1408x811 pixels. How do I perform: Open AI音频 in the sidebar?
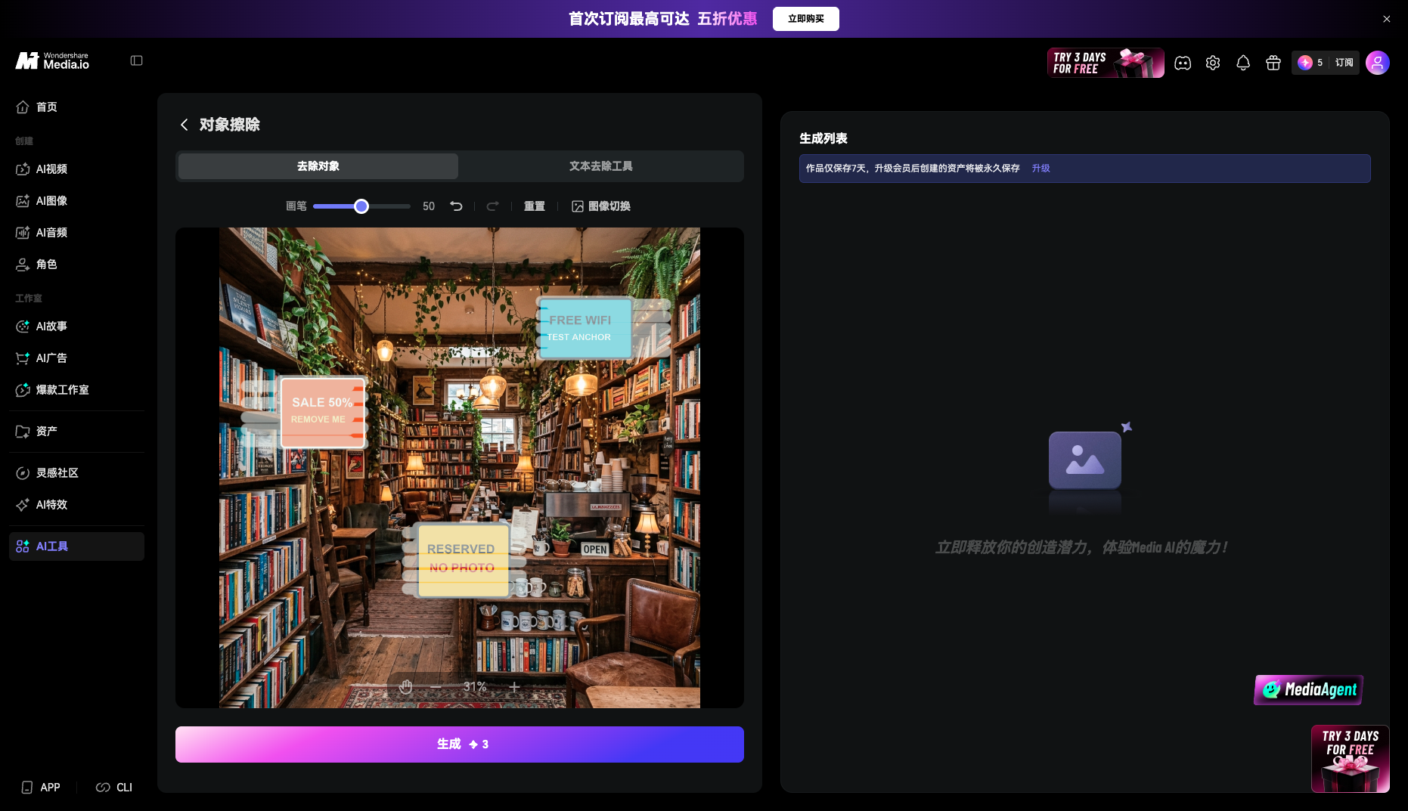[76, 233]
